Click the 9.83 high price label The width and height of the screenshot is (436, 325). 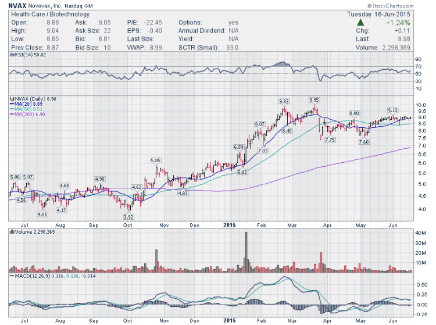coord(284,102)
